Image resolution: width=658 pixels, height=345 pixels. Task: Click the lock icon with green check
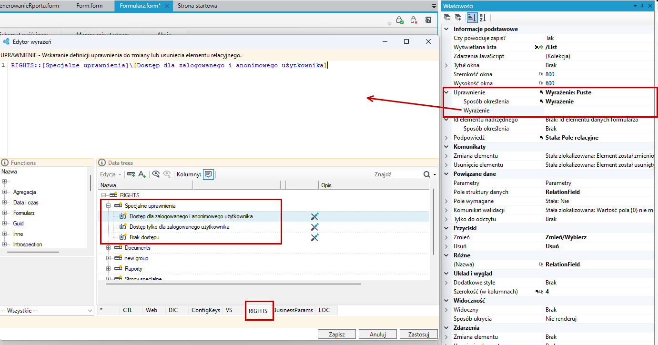[x=400, y=20]
